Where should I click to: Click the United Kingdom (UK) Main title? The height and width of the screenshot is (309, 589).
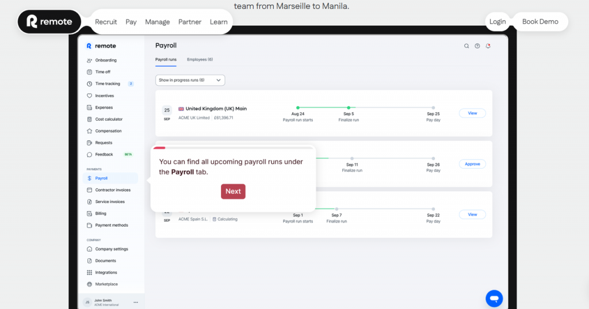216,109
